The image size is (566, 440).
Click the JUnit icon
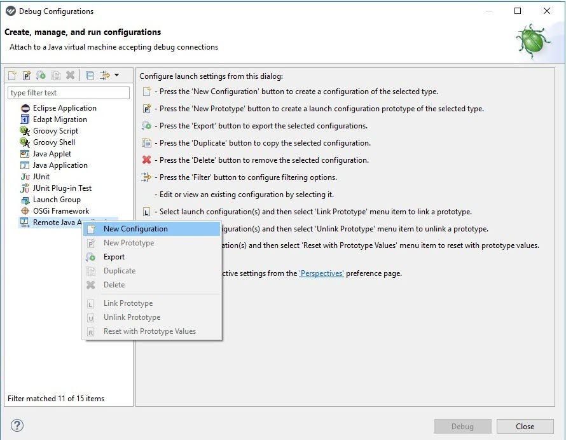(x=25, y=177)
